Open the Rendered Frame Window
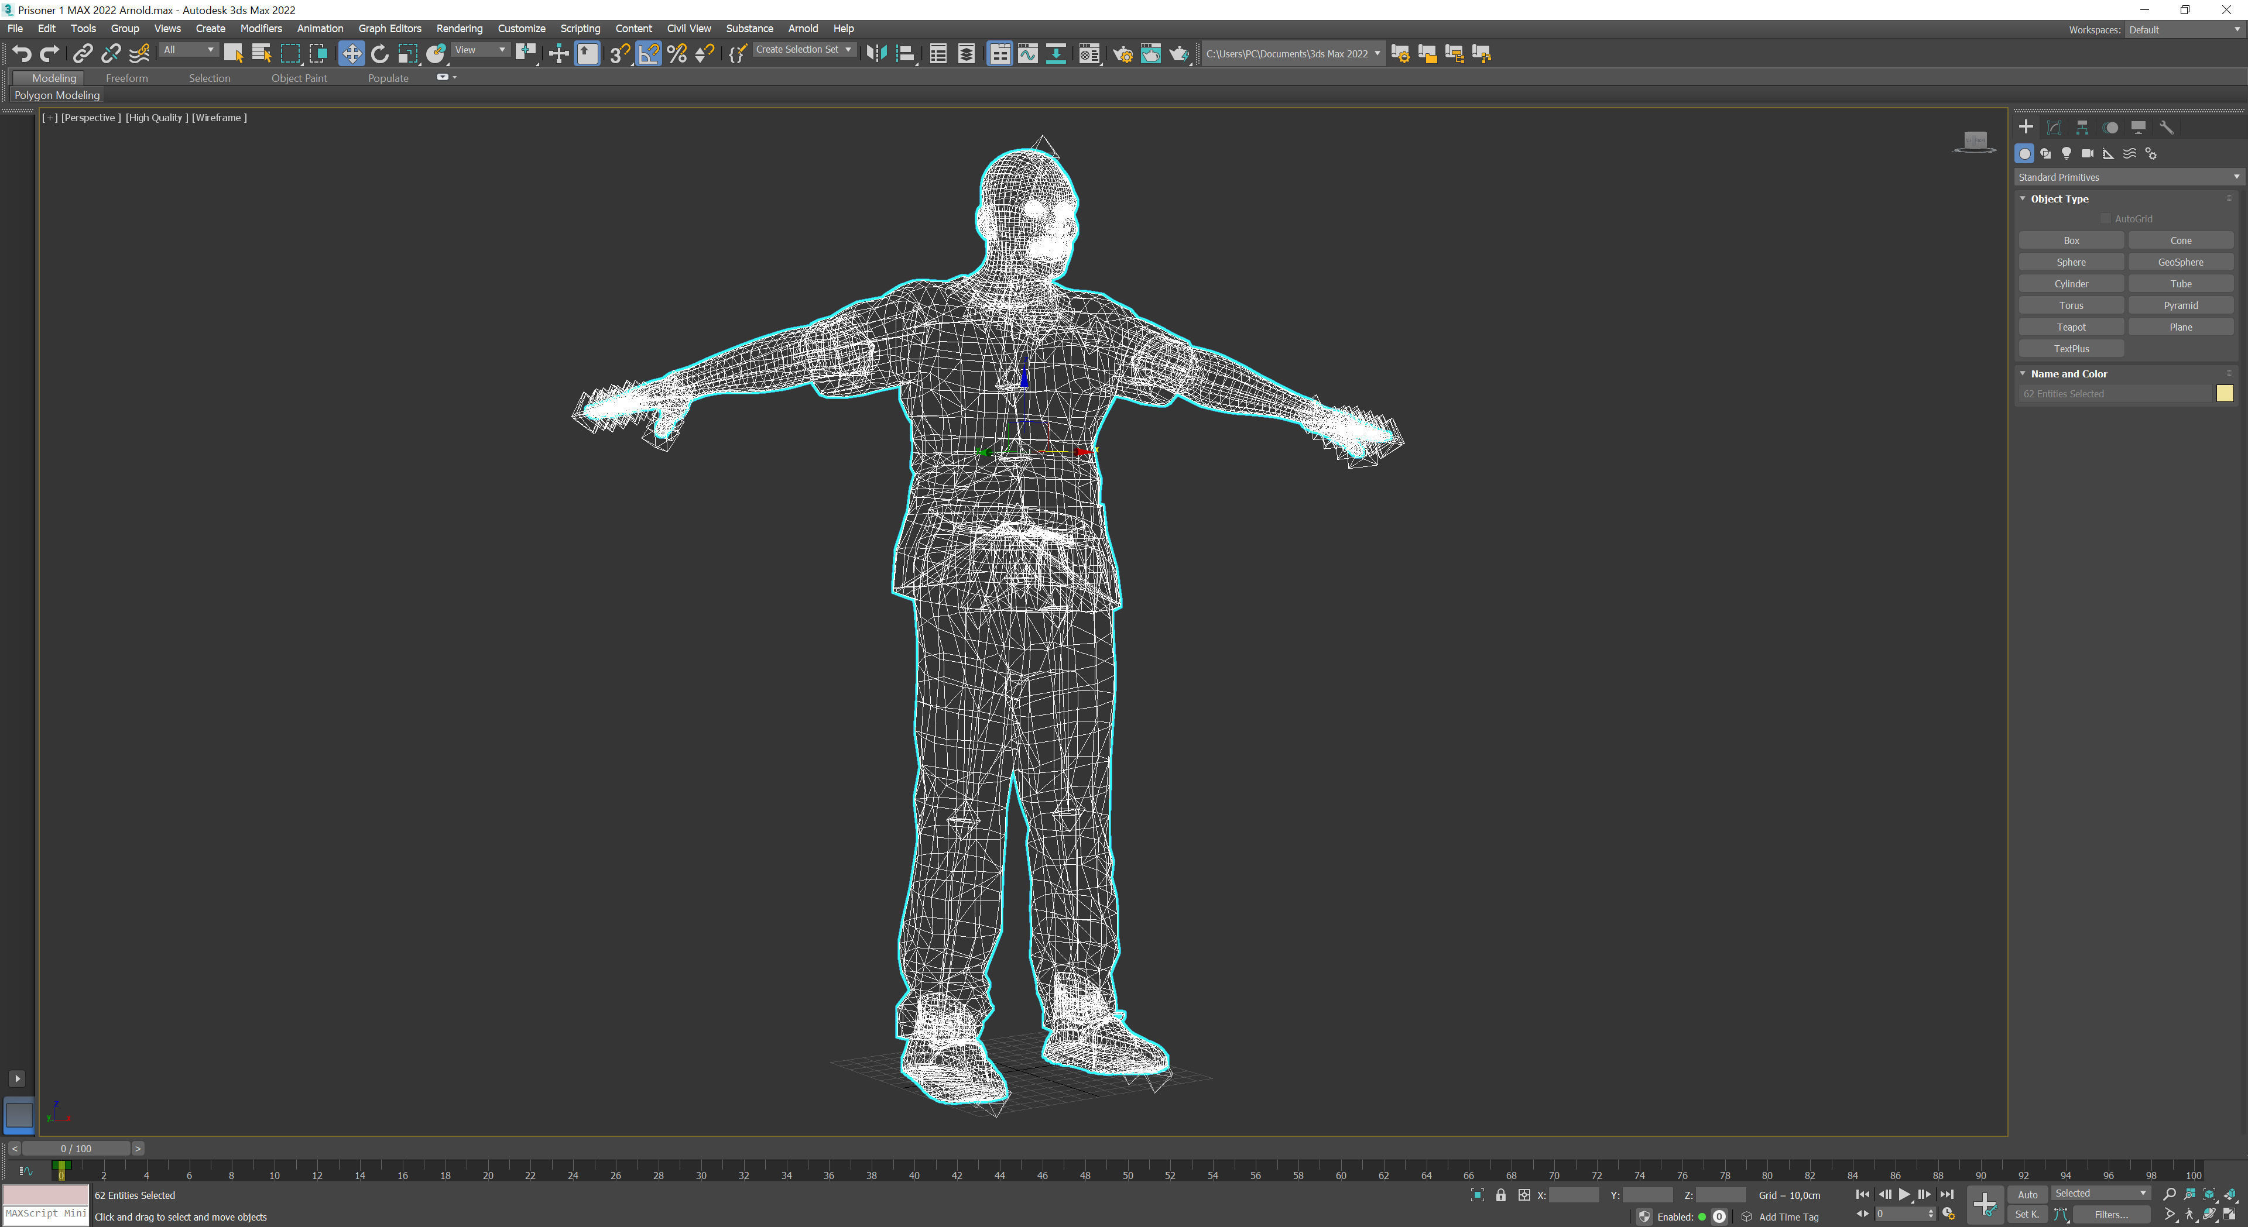2248x1227 pixels. click(x=1151, y=54)
